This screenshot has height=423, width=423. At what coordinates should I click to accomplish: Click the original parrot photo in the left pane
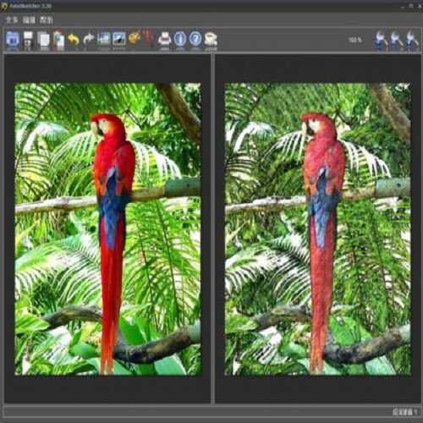pos(107,229)
